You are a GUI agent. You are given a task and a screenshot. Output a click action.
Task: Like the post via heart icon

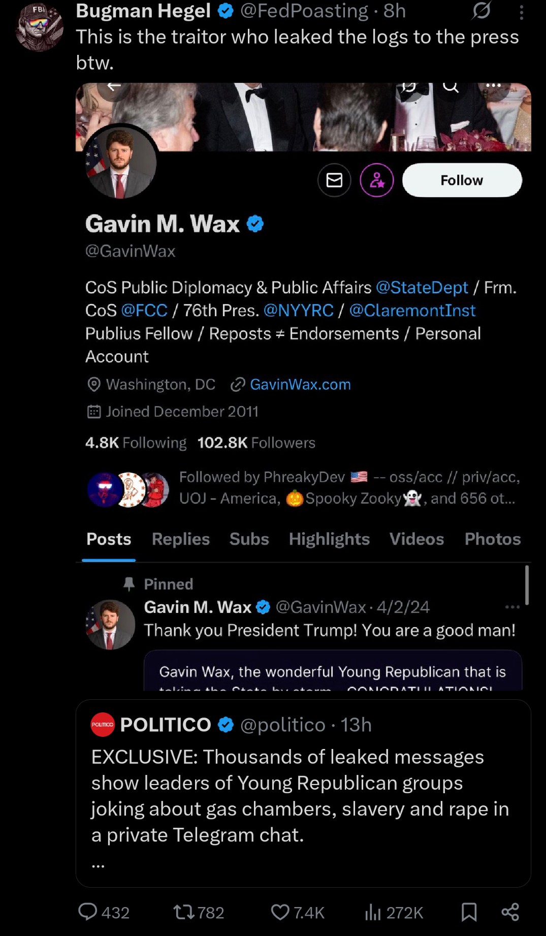(280, 912)
